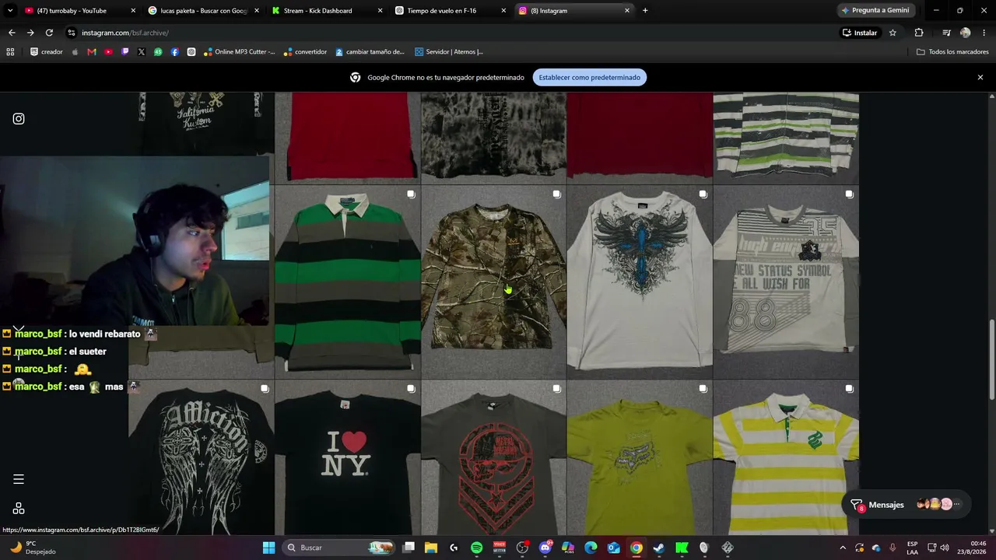This screenshot has height=560, width=996.
Task: Open Steam from the taskbar
Action: pos(659,548)
